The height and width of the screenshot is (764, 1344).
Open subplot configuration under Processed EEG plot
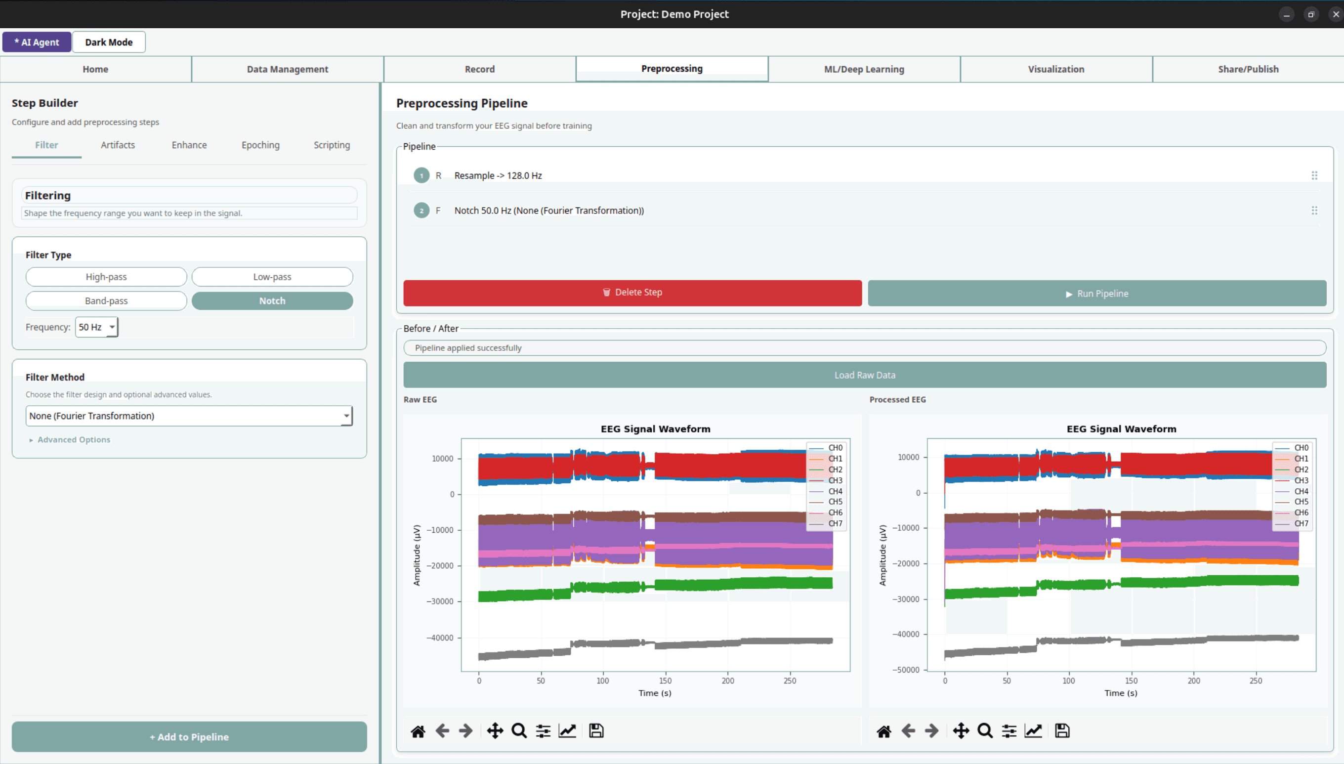pyautogui.click(x=1009, y=731)
